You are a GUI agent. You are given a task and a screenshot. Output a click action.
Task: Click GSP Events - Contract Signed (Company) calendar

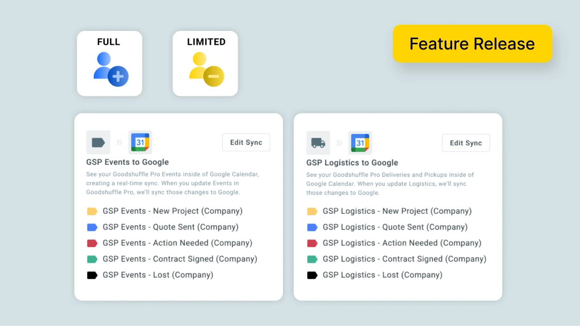[x=180, y=259]
